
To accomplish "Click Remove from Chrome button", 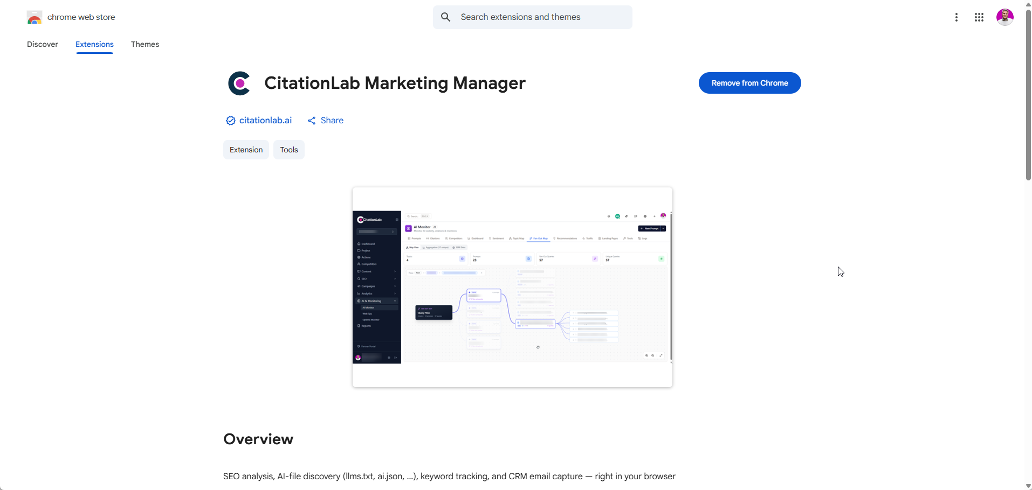I will [x=749, y=83].
